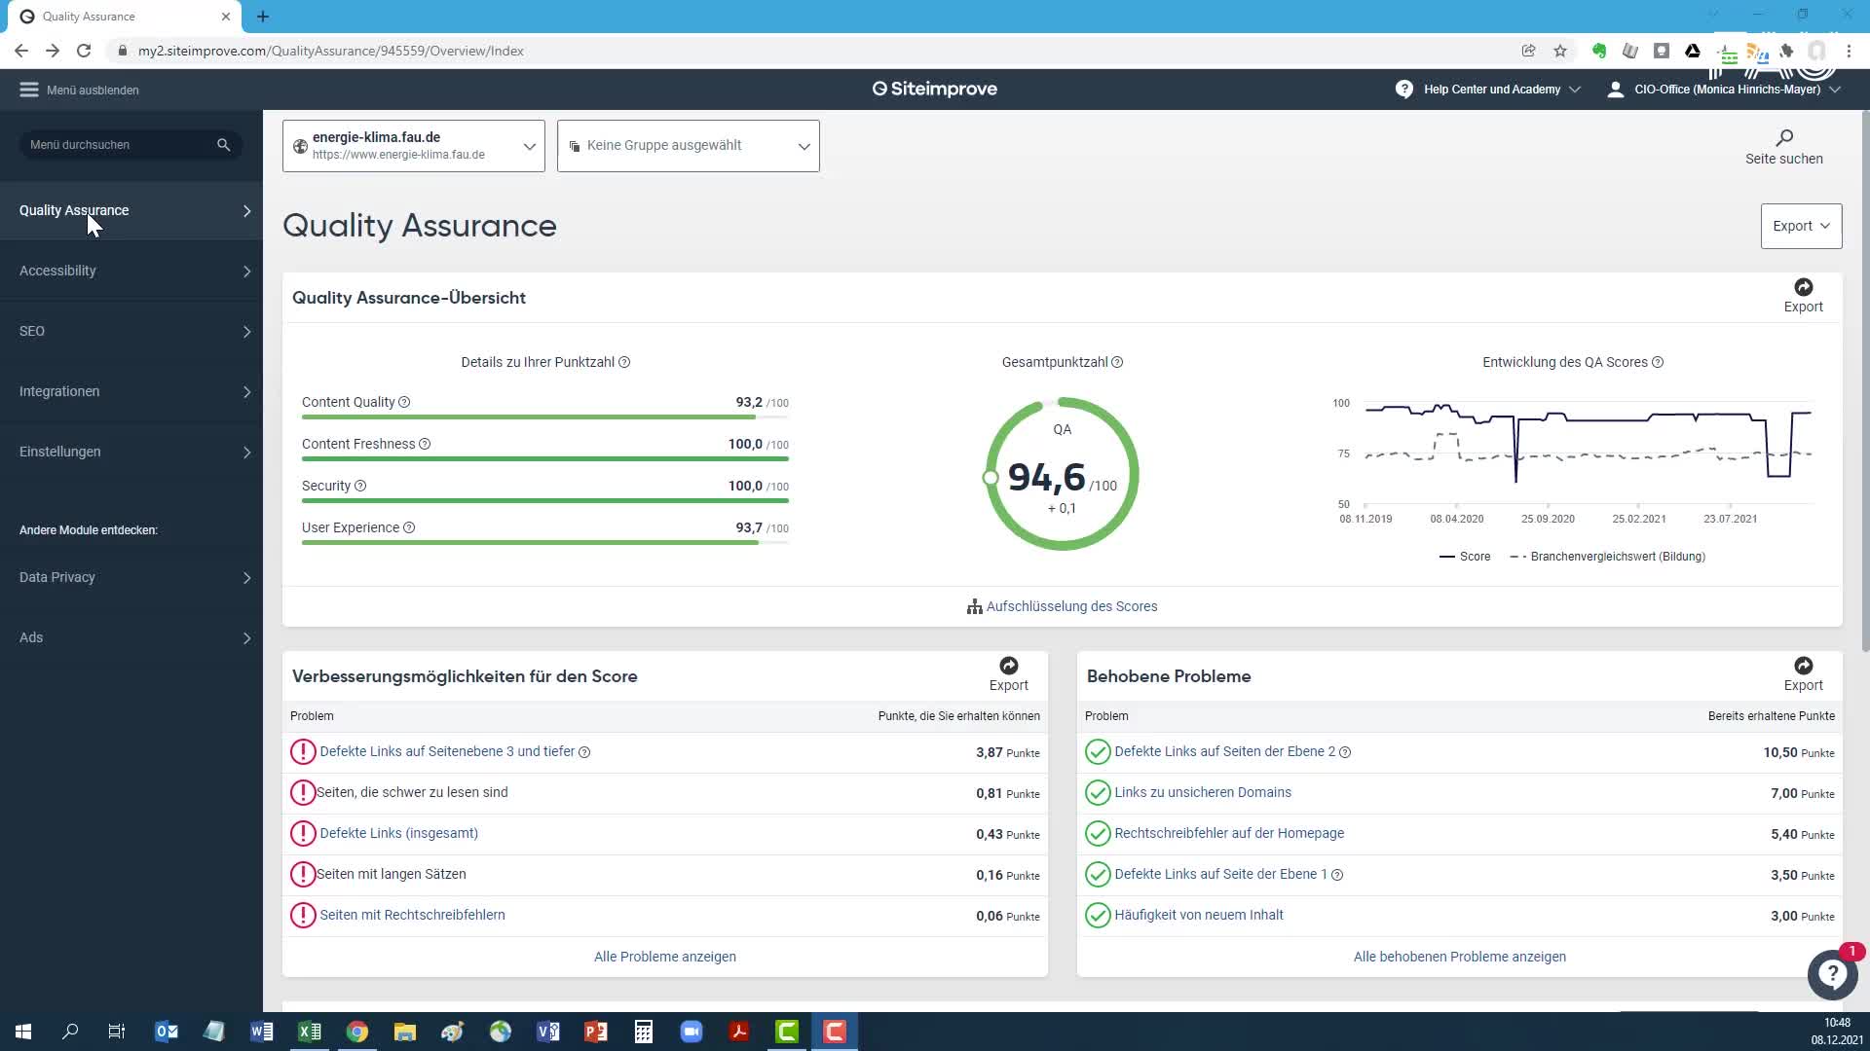Click Export icon in Behobene Probleme panel
Viewport: 1870px width, 1051px height.
pyautogui.click(x=1803, y=666)
